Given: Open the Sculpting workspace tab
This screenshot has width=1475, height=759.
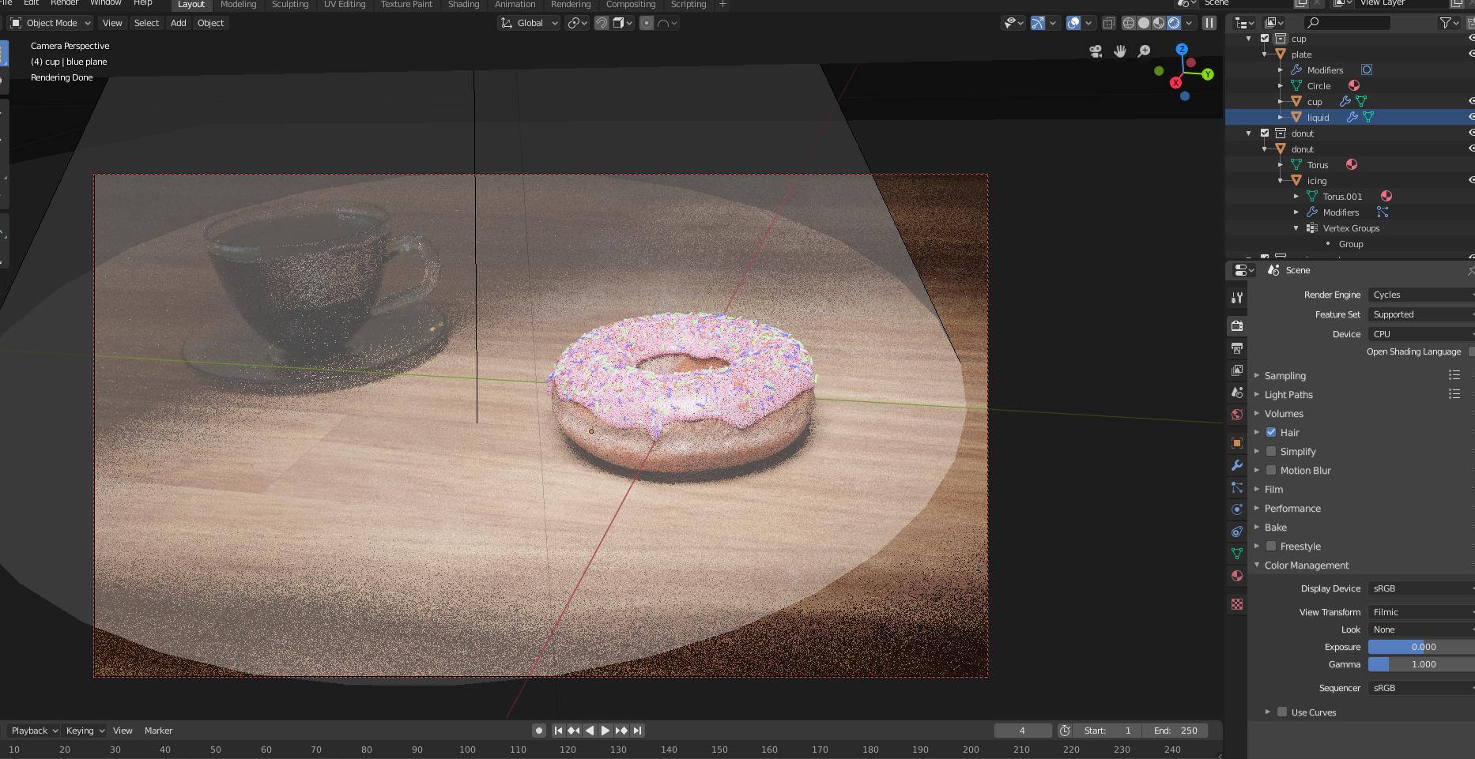Looking at the screenshot, I should [x=290, y=5].
